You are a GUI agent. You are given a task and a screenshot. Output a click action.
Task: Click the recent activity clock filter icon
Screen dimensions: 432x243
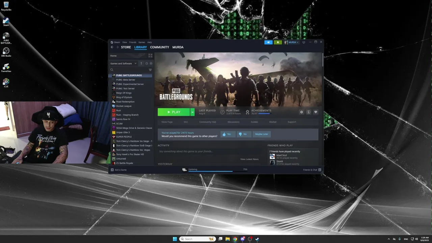click(146, 63)
